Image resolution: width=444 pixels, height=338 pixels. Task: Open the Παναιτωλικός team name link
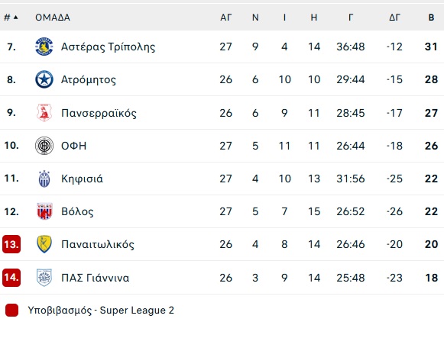point(98,244)
